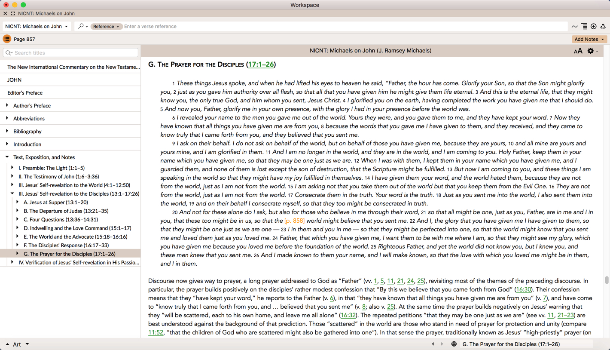Open the Add Notes dropdown

589,39
